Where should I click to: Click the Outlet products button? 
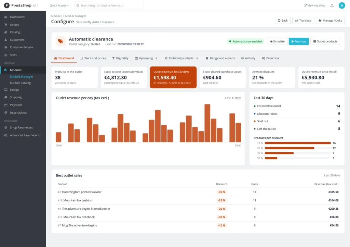pos(325,41)
